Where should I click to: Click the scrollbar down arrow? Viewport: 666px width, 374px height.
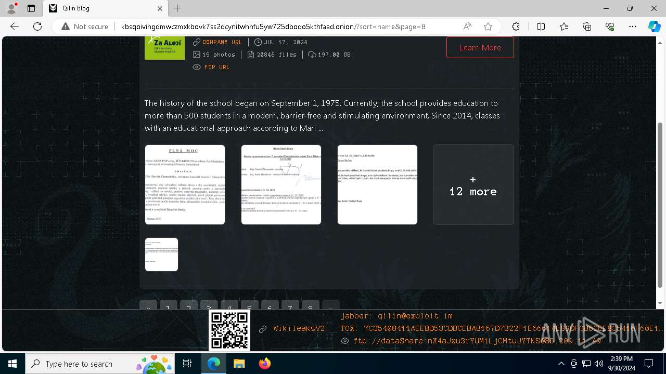tap(660, 303)
